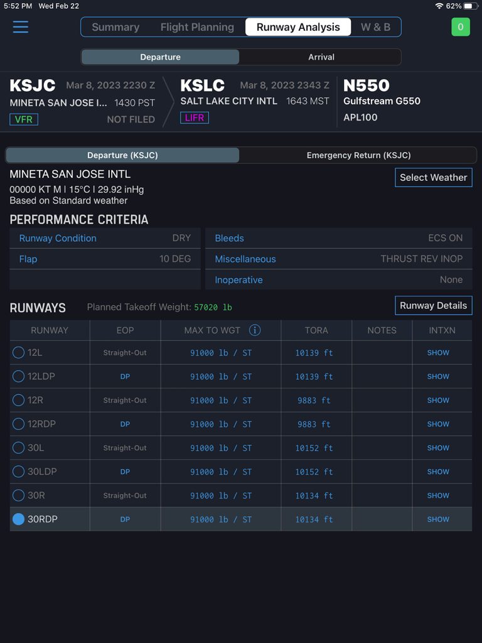Screen dimensions: 482x643
Task: Show intersections for runway 30R
Action: [438, 495]
